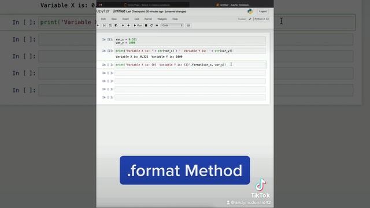
Task: Open the Insert menu
Action: [125, 19]
